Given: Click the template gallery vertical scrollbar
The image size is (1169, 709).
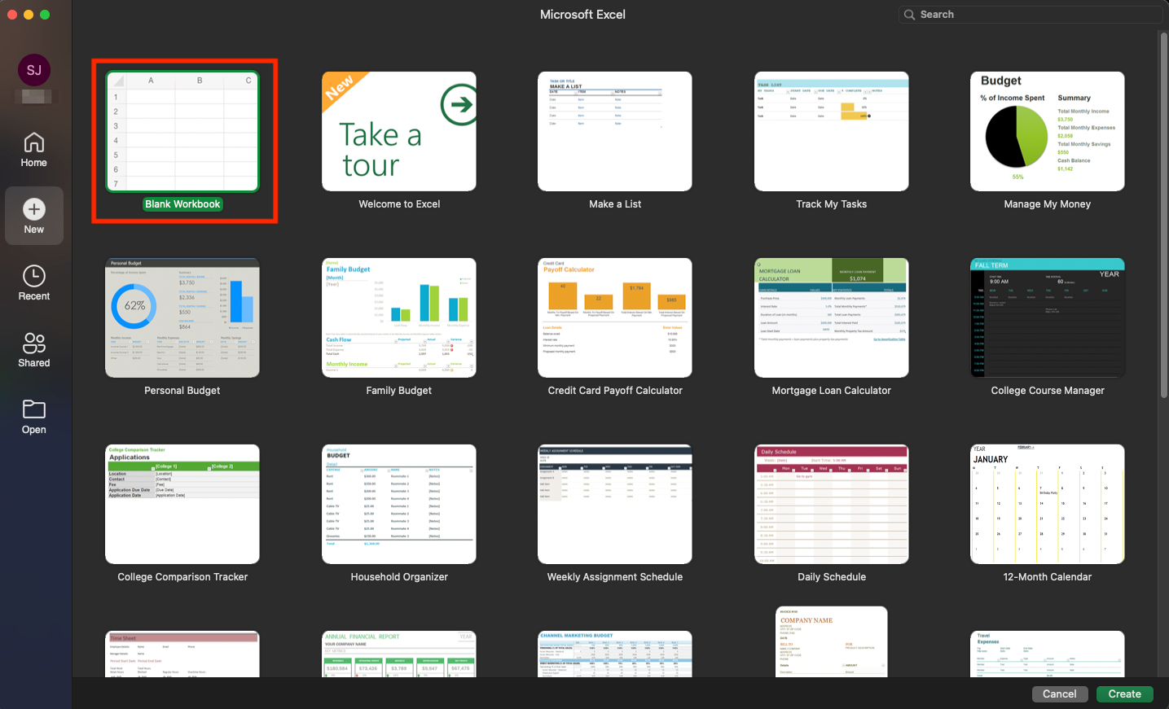Looking at the screenshot, I should pos(1164,216).
